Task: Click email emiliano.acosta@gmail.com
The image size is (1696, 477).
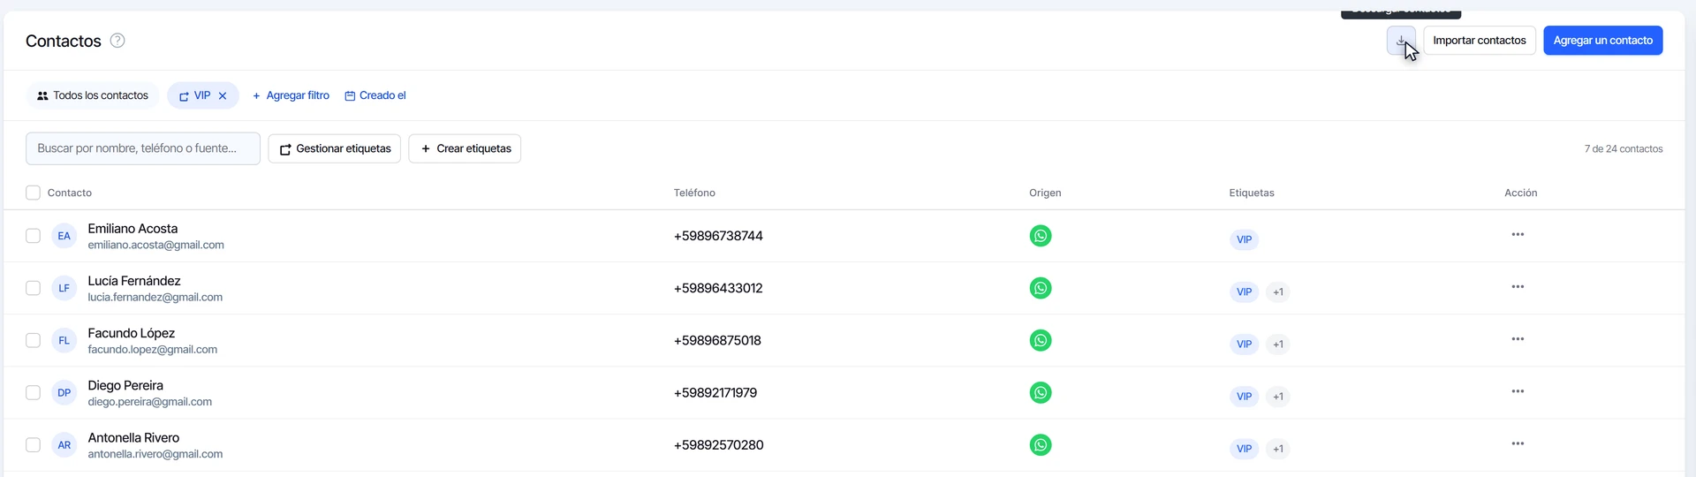Action: 155,245
